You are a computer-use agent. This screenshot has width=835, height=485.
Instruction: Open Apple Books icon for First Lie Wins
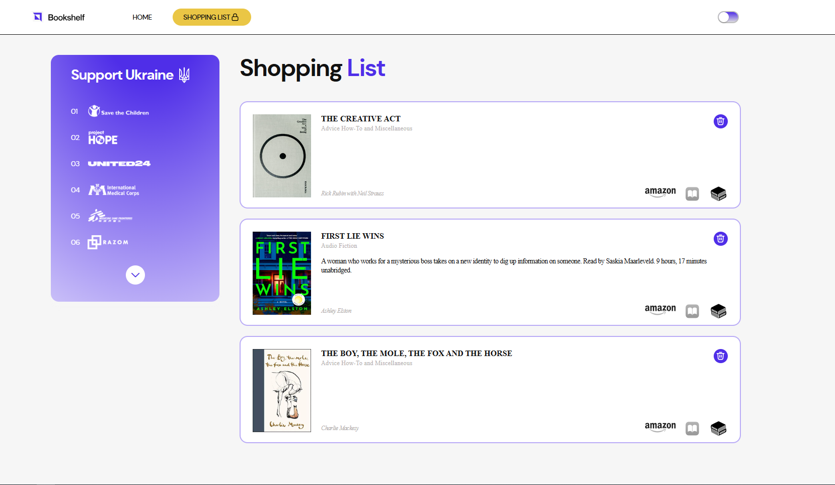coord(692,312)
